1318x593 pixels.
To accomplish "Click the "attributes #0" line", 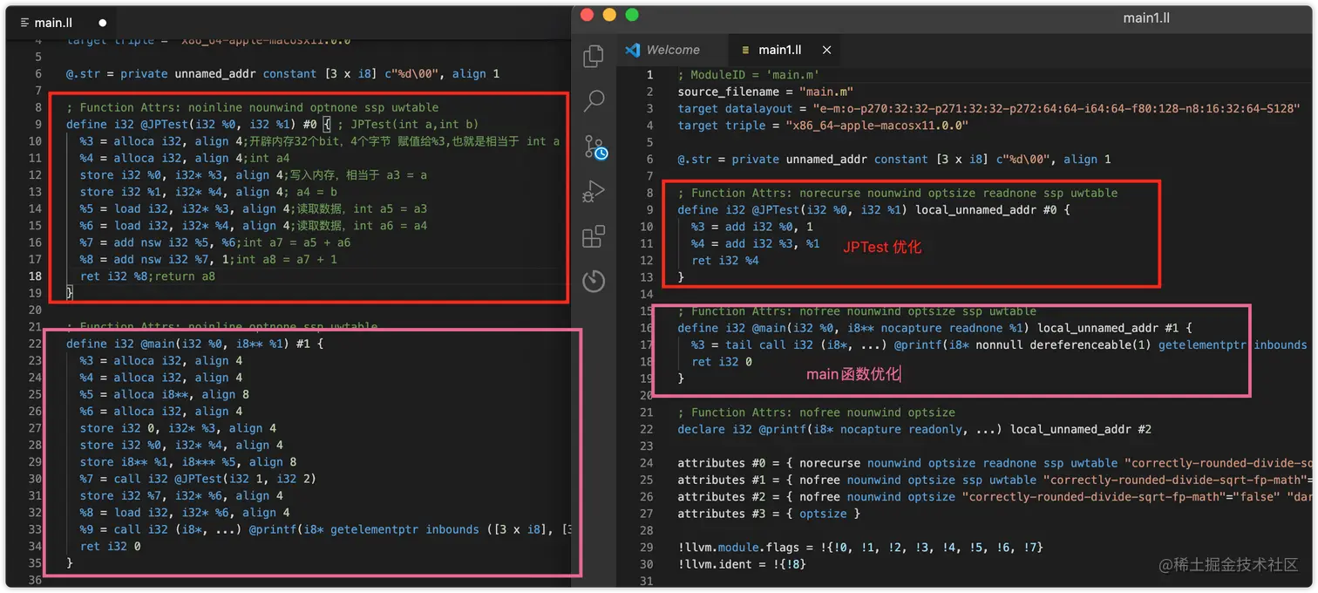I will [x=995, y=463].
